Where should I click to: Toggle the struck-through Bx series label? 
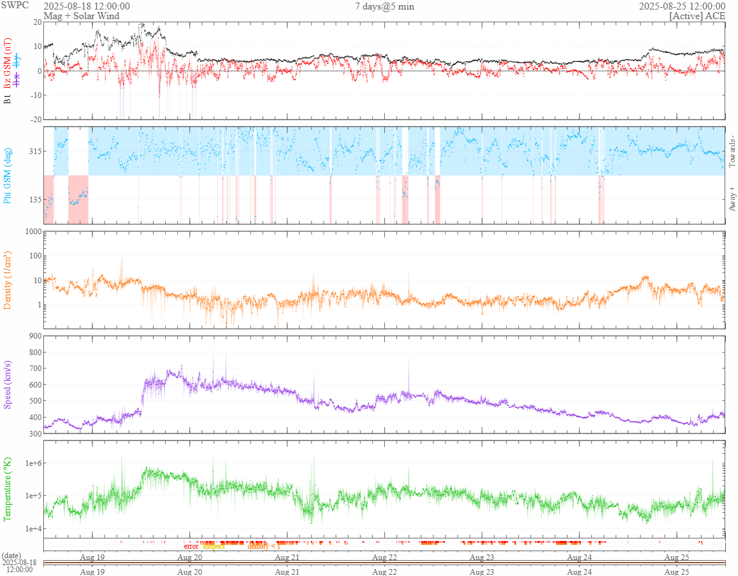click(17, 80)
